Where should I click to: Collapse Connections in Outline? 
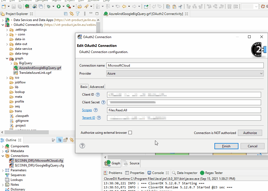pyautogui.click(x=3, y=156)
